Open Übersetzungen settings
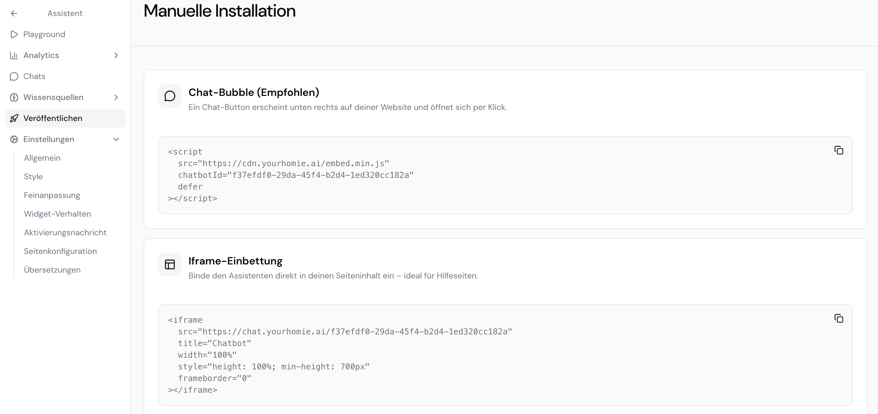The height and width of the screenshot is (414, 878). (52, 270)
